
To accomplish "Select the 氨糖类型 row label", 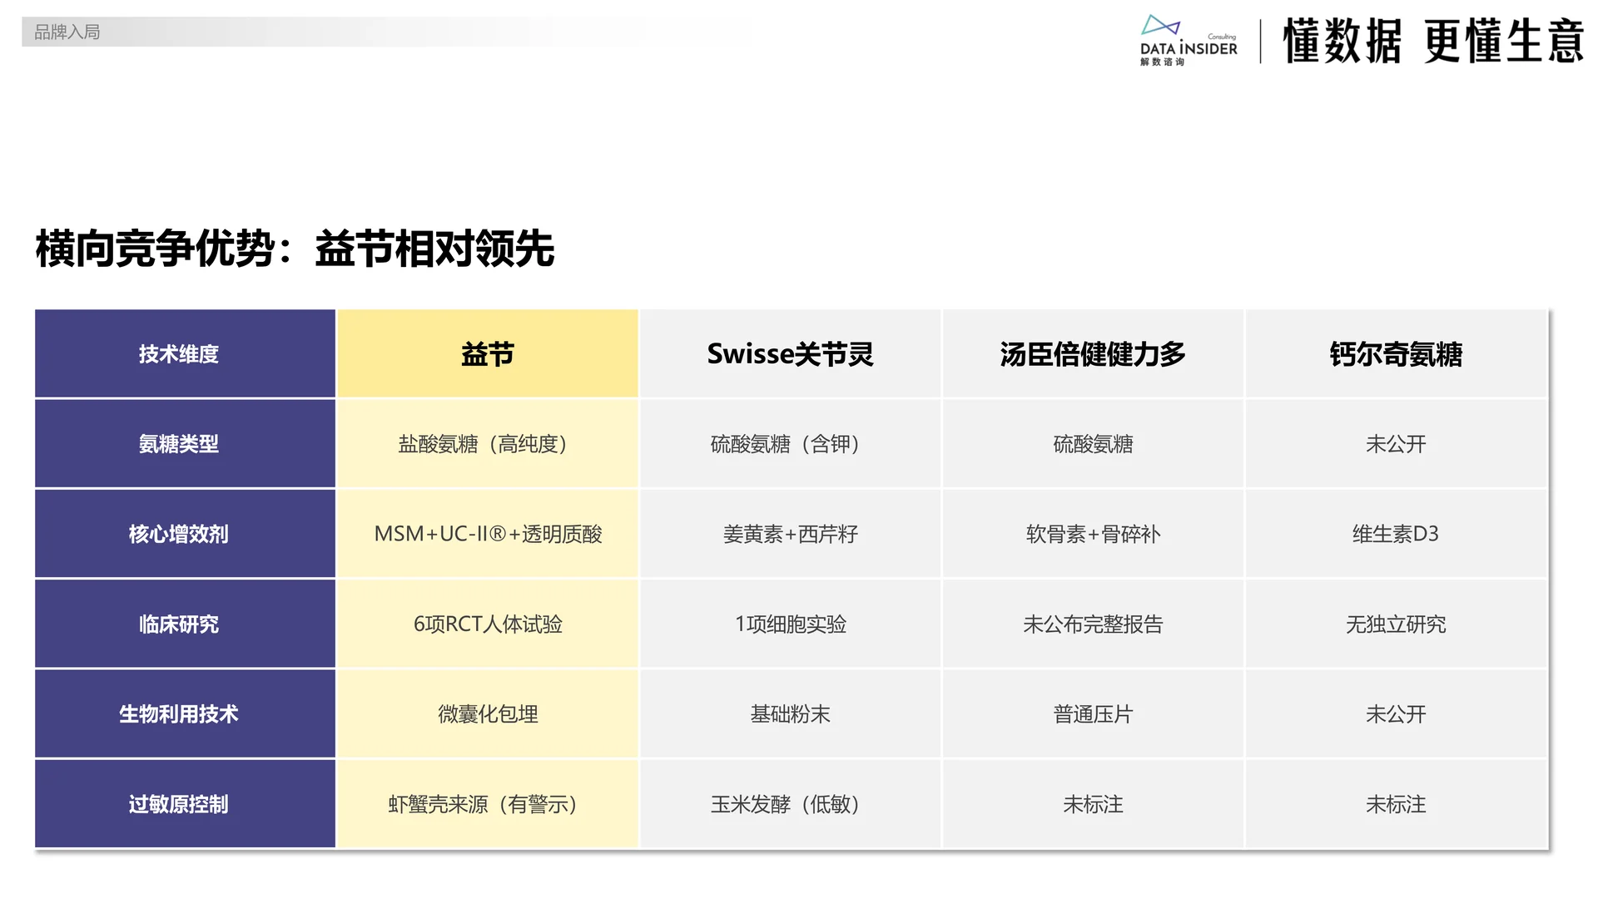I will tap(183, 443).
